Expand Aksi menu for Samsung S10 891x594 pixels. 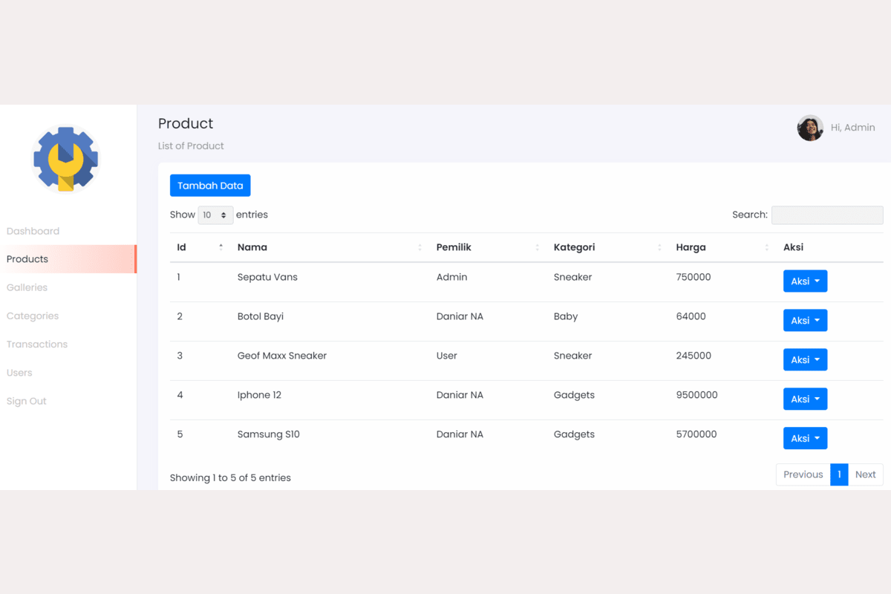point(805,439)
